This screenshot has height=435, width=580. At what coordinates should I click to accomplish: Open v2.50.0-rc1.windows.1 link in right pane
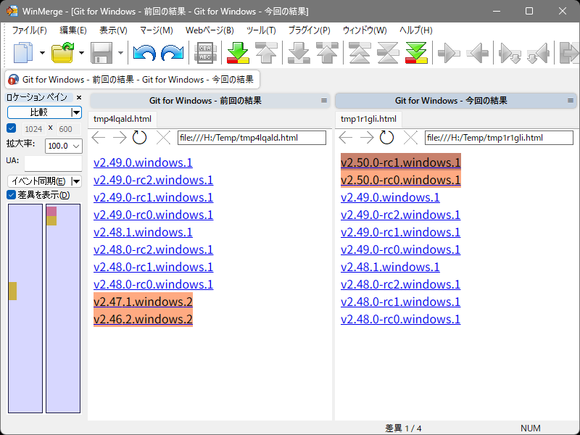click(401, 162)
